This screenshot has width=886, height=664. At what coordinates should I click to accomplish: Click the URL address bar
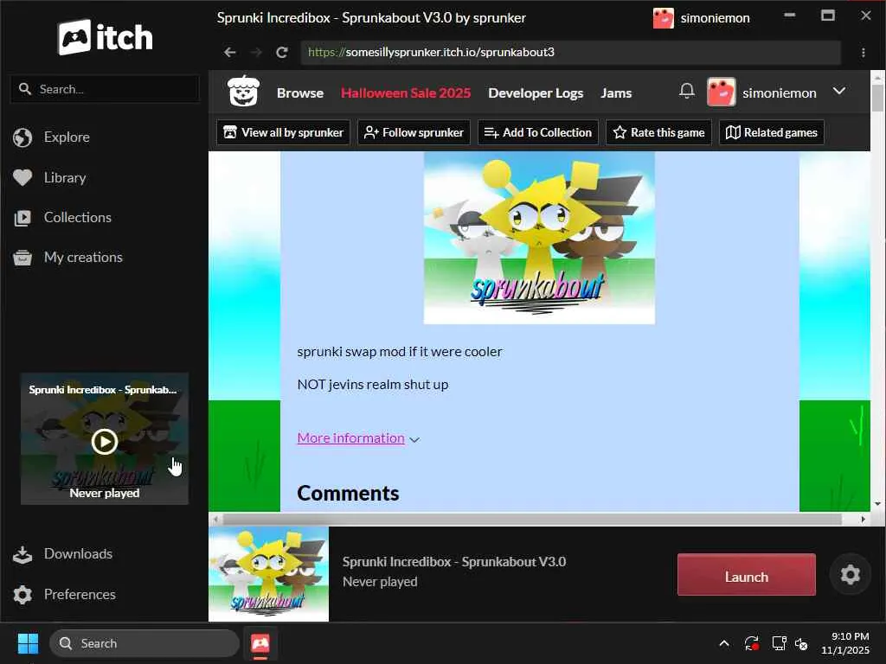point(571,53)
